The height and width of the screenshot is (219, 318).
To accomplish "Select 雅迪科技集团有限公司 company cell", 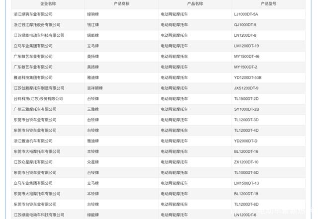I will point(33,78).
